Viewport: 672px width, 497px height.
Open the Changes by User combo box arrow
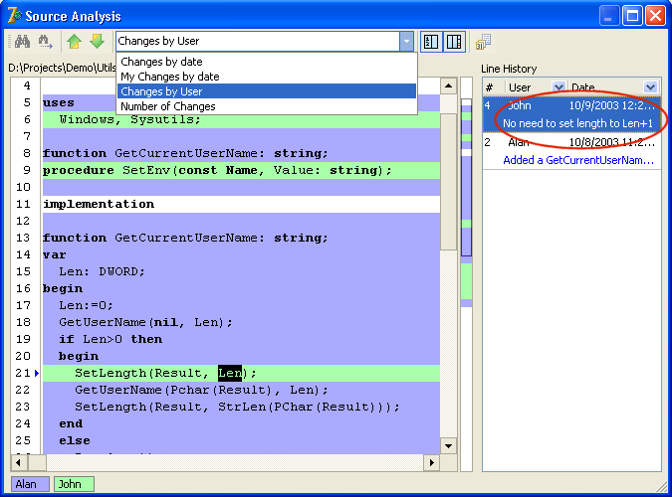pyautogui.click(x=406, y=41)
